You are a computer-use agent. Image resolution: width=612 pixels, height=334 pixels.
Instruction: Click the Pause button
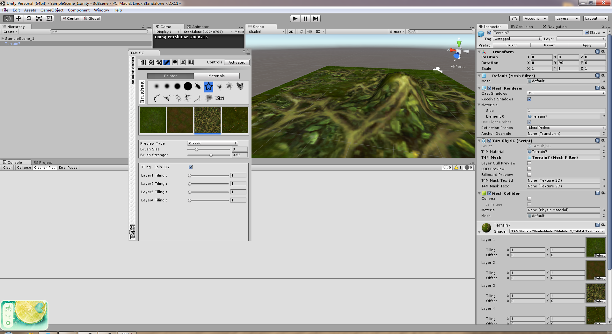point(305,18)
